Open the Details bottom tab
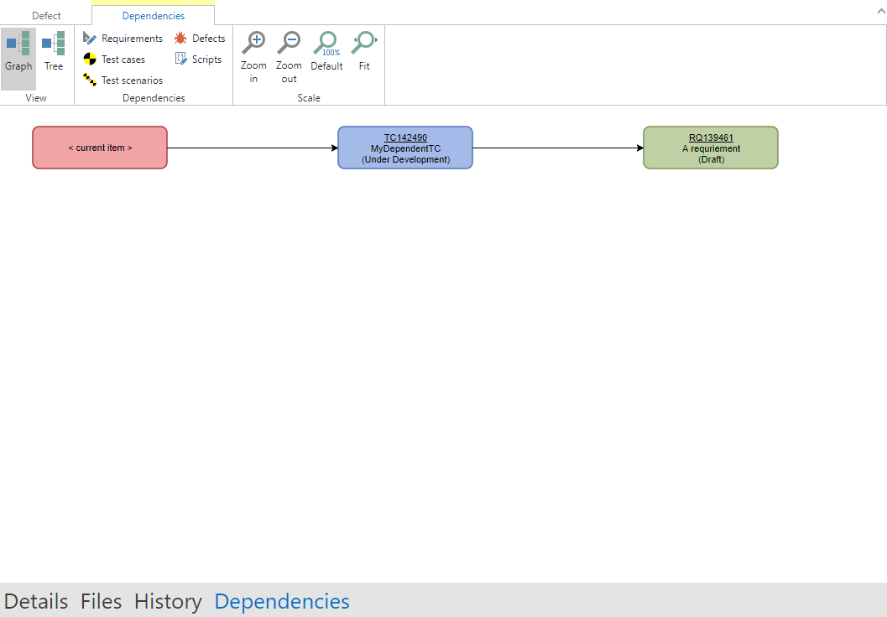The height and width of the screenshot is (617, 887). [36, 601]
